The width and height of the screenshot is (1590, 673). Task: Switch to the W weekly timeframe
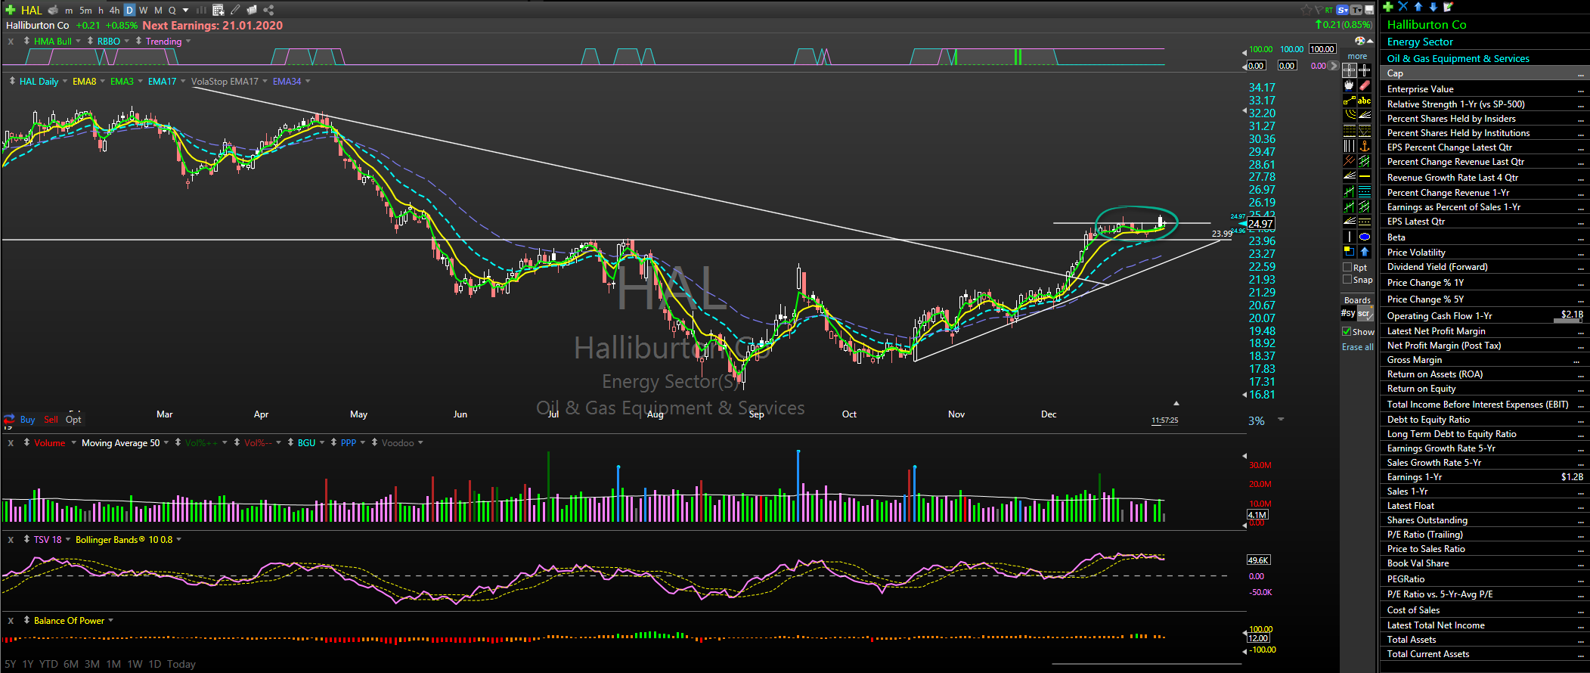[x=143, y=11]
